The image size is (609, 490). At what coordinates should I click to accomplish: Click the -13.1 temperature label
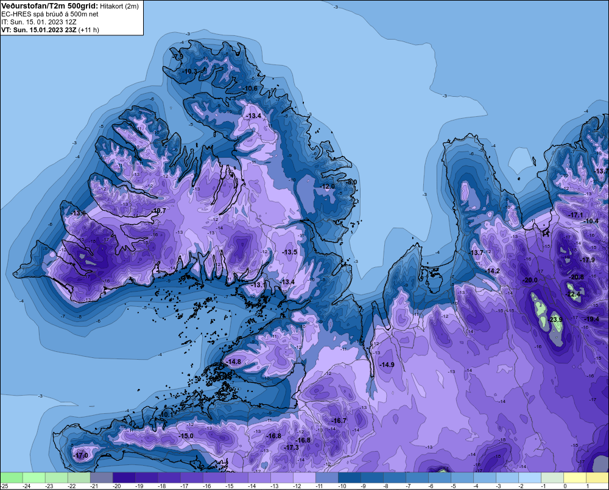pos(258,285)
